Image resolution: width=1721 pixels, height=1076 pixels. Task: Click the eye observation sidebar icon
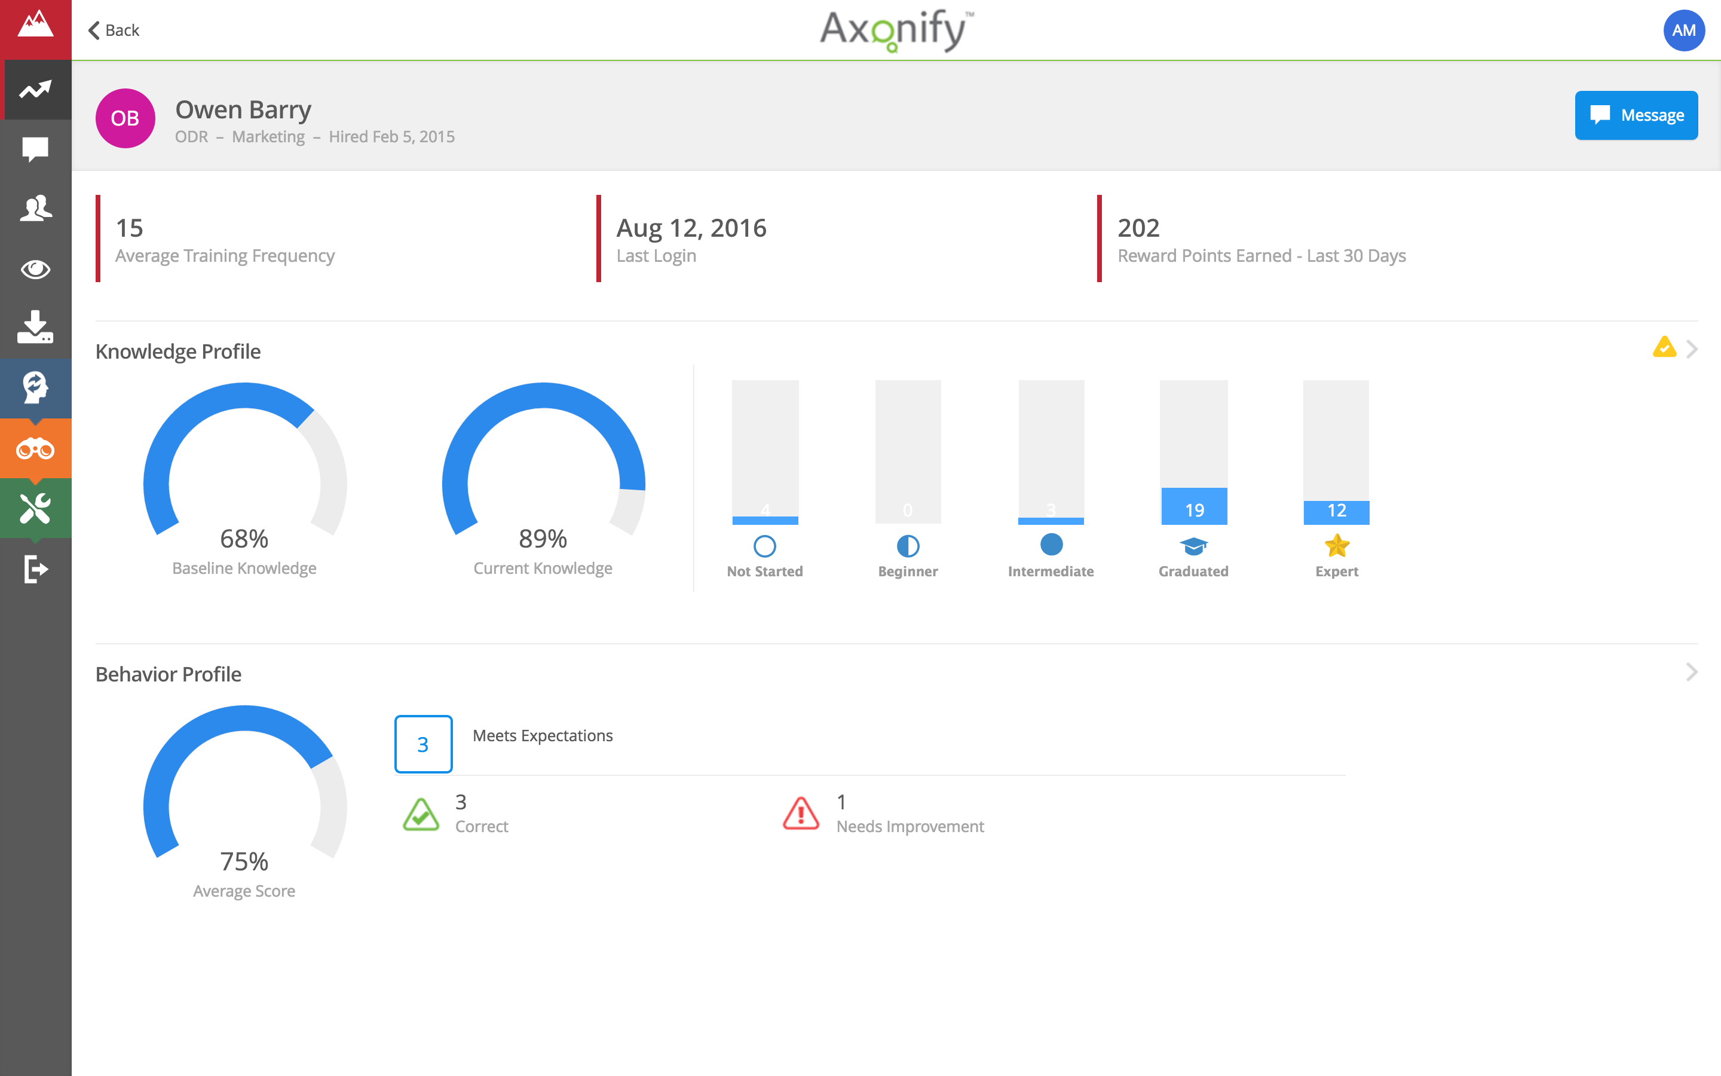pos(36,269)
